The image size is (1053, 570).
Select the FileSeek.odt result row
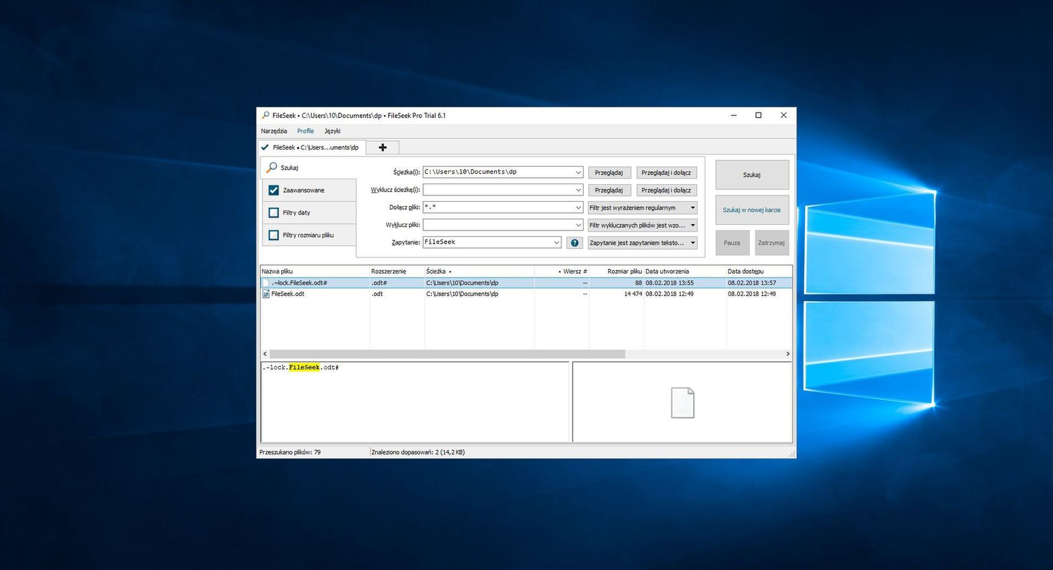526,294
